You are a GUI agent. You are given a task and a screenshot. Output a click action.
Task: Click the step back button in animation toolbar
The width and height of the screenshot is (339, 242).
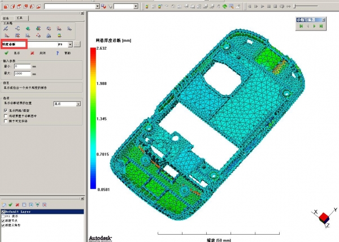coord(250,6)
